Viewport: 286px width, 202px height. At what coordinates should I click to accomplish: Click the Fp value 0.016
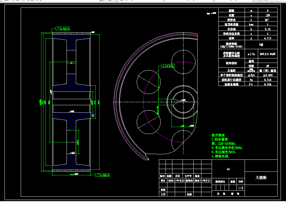(268, 80)
